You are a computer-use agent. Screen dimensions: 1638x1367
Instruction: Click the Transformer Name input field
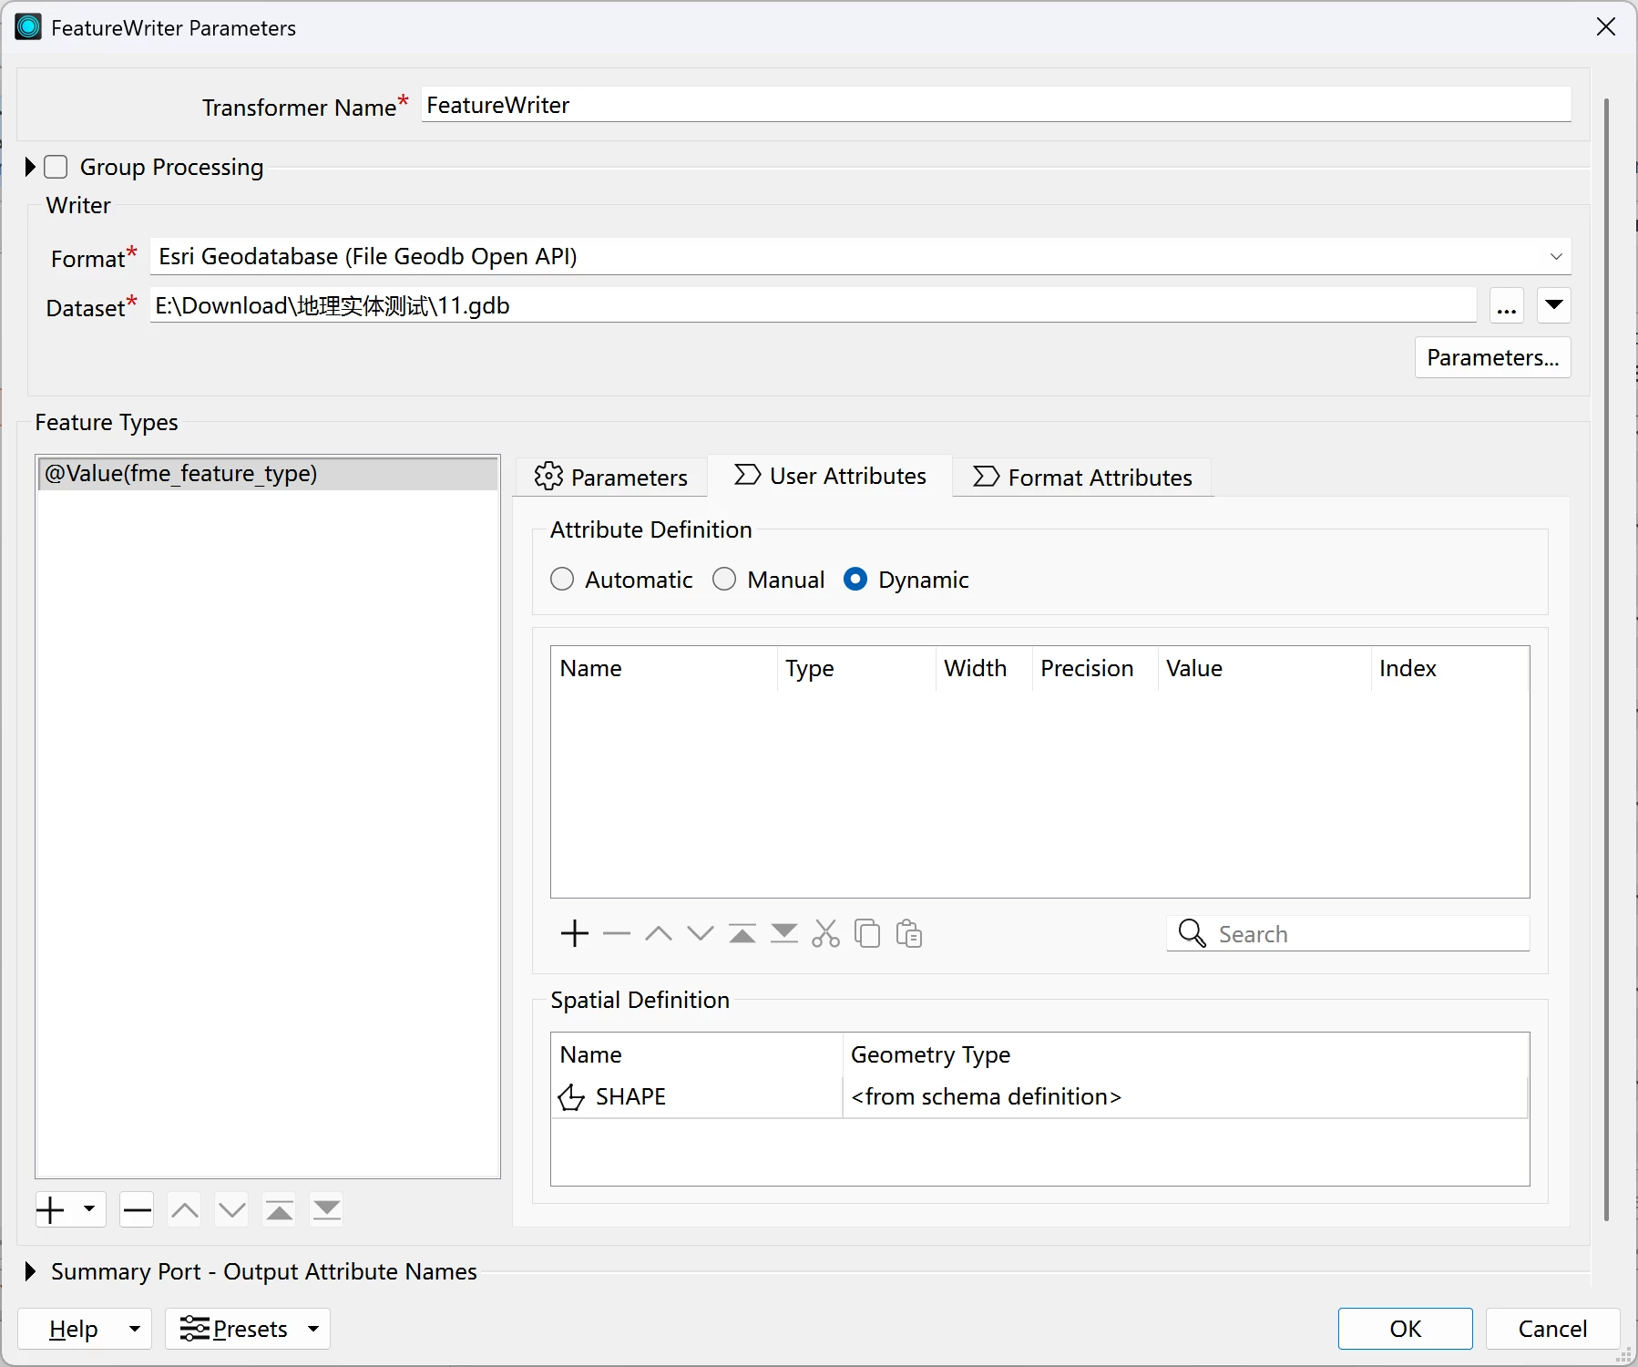[997, 105]
